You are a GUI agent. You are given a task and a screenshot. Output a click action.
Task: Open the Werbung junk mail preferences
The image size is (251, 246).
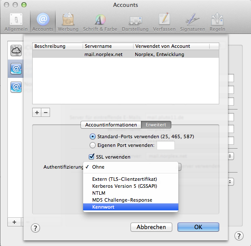68,23
